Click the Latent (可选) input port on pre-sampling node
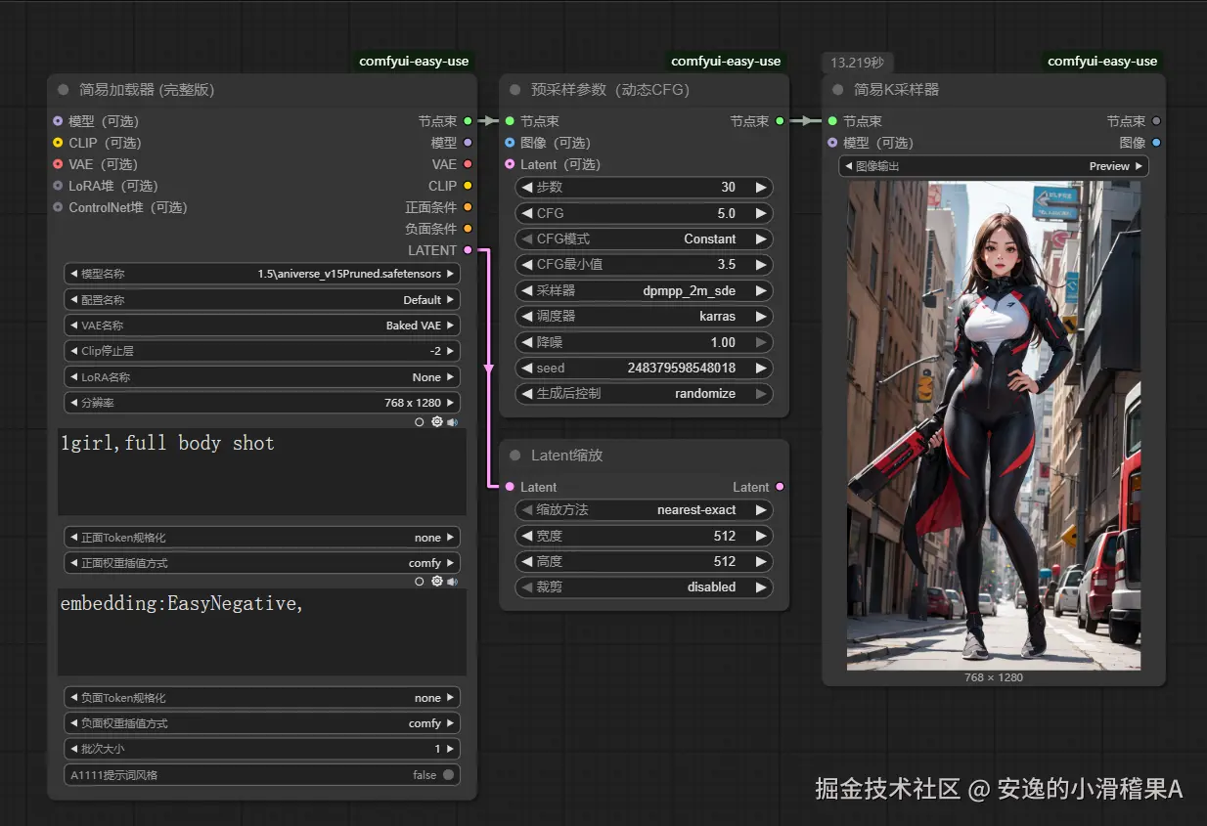Image resolution: width=1207 pixels, height=826 pixels. coord(510,164)
